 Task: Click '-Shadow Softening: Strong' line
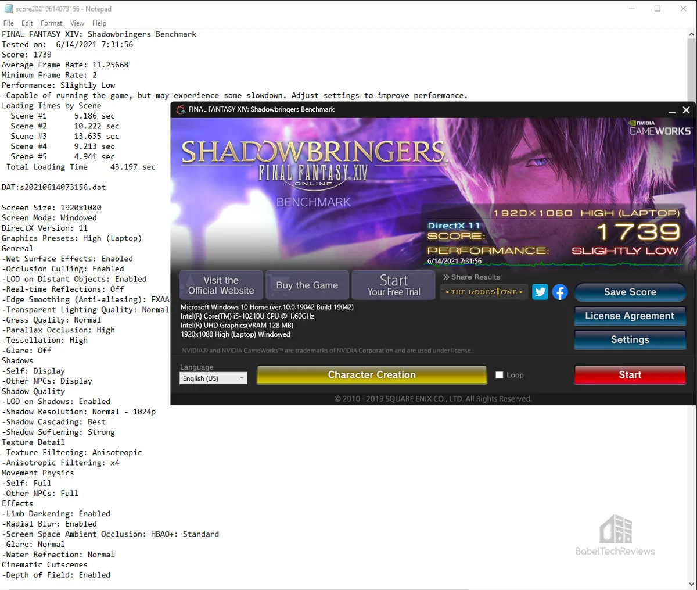tap(59, 432)
